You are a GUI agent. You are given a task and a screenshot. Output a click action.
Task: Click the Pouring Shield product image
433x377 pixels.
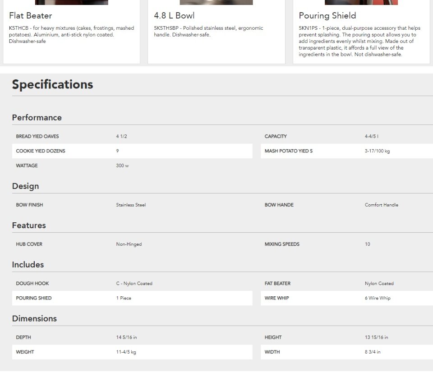361,2
